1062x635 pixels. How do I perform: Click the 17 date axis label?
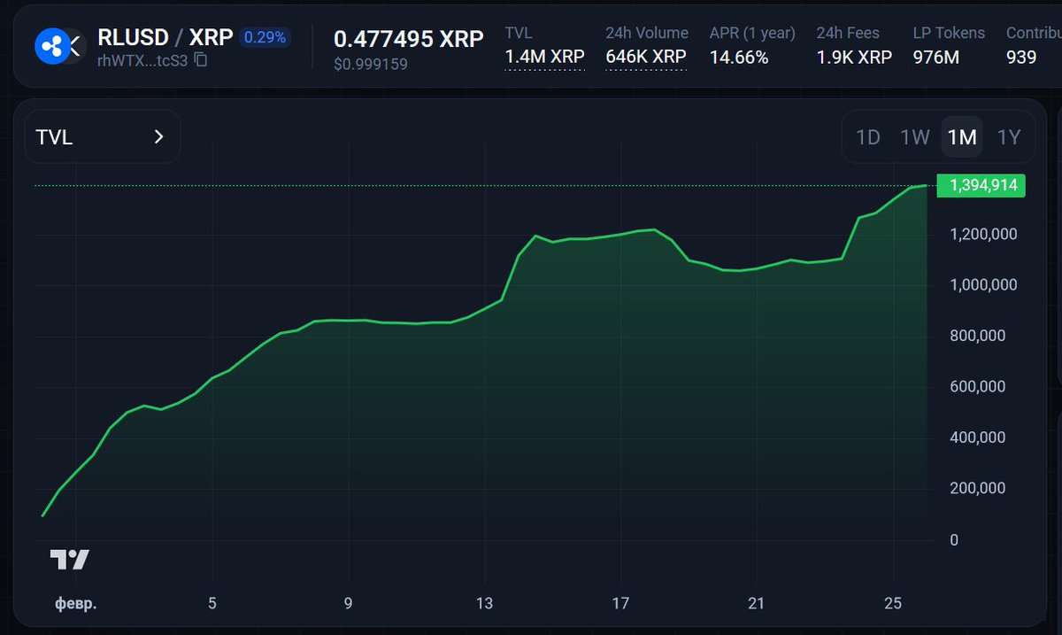(x=620, y=604)
